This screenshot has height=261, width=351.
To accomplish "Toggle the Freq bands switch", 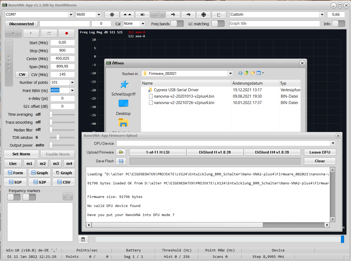I will point(177,24).
